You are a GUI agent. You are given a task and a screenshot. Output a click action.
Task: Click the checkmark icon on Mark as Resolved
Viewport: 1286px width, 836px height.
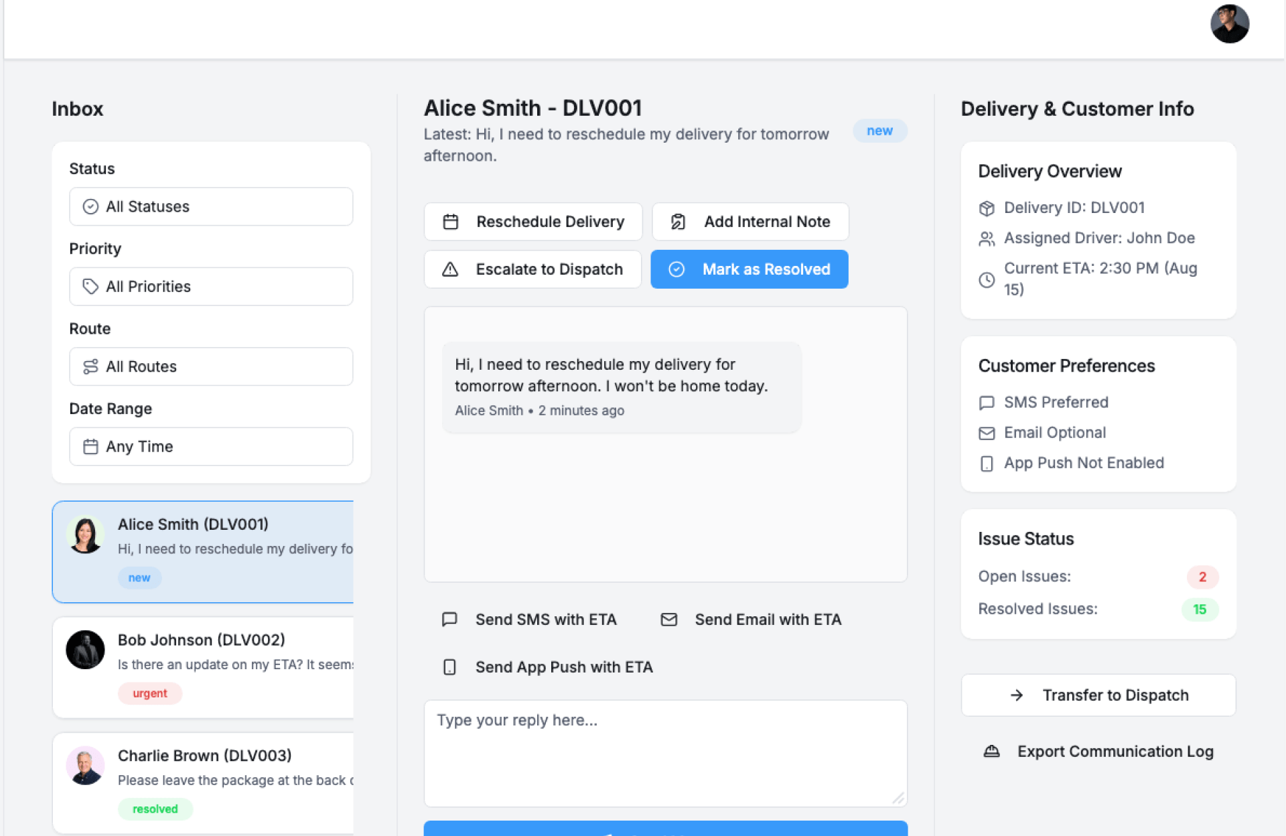[676, 269]
